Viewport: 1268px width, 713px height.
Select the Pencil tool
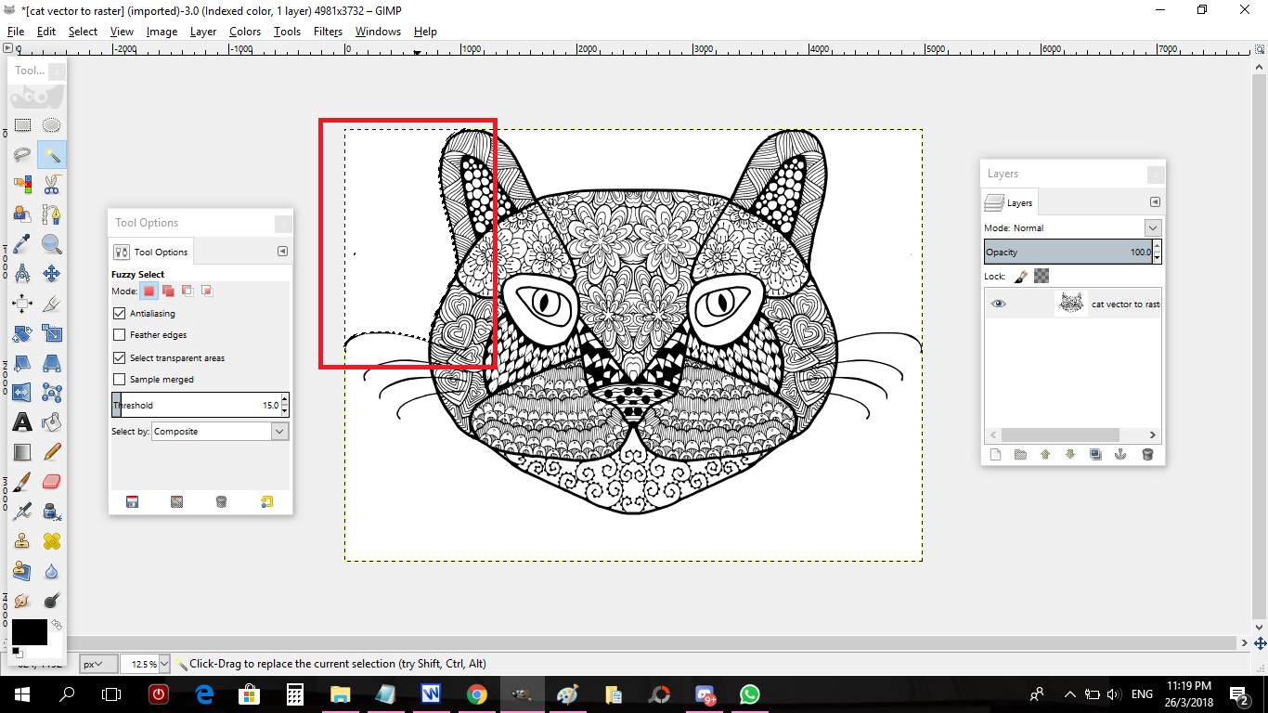click(x=52, y=452)
